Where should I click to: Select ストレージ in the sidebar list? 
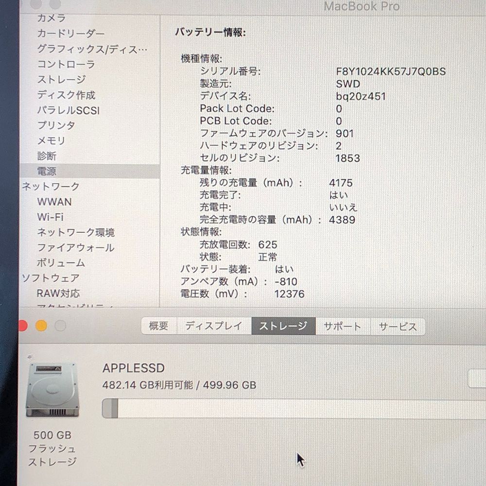click(61, 79)
